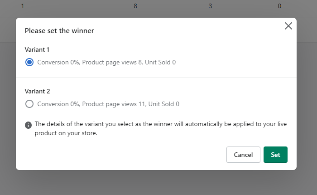Click the divider line between the variants

(156, 78)
